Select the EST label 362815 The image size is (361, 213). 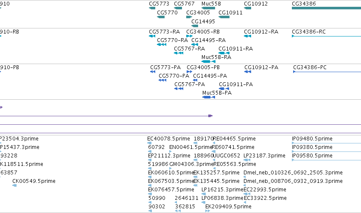185,207
